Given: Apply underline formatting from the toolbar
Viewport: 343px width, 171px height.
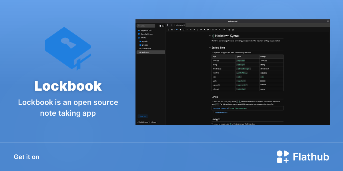Looking at the screenshot, I should click(x=198, y=30).
